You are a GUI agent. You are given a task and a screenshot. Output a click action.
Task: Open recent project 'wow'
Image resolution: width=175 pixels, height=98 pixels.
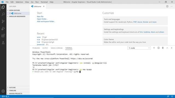click(x=39, y=37)
